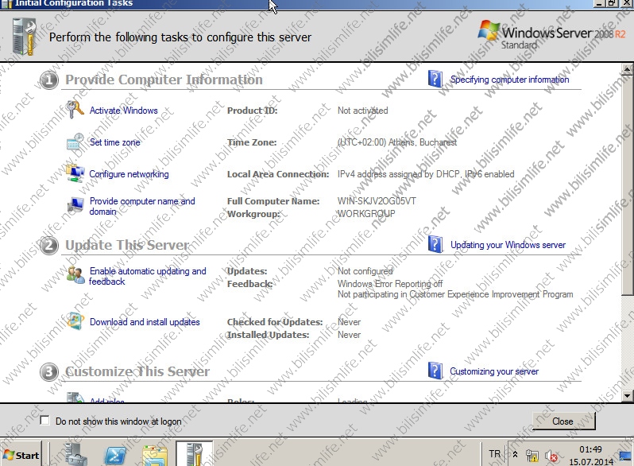Click the server wrench header icon

pos(24,37)
